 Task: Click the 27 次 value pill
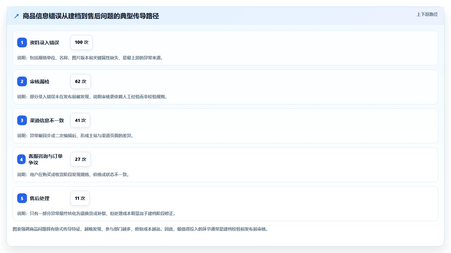coord(80,159)
